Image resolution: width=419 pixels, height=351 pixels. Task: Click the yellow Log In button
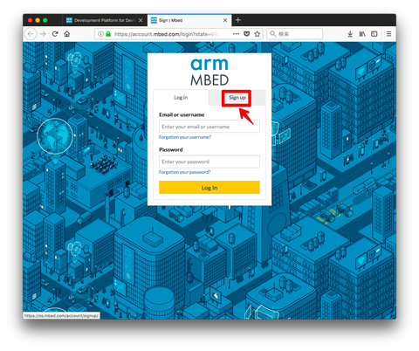[x=209, y=188]
